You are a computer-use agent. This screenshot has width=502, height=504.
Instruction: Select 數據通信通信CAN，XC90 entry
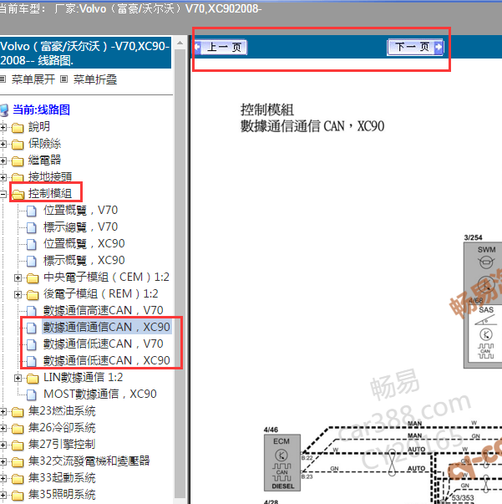[x=107, y=327]
